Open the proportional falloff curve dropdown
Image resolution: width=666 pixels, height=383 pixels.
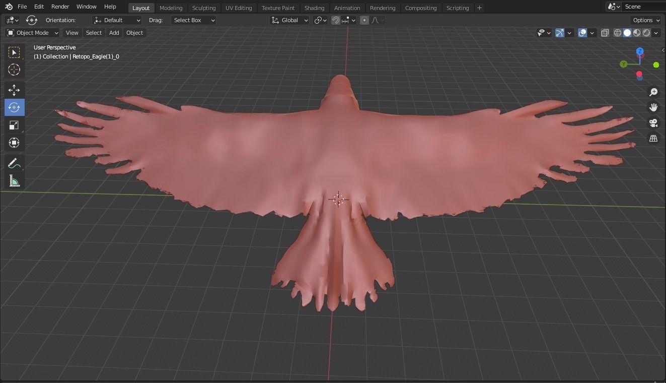(378, 20)
